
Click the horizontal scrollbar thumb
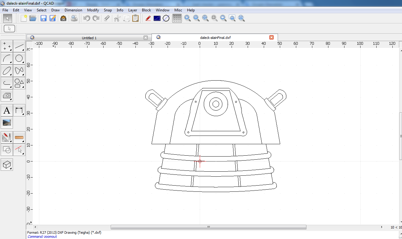[208, 227]
